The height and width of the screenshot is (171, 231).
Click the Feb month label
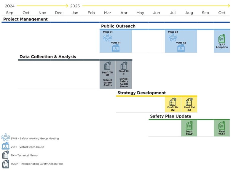(x=91, y=13)
